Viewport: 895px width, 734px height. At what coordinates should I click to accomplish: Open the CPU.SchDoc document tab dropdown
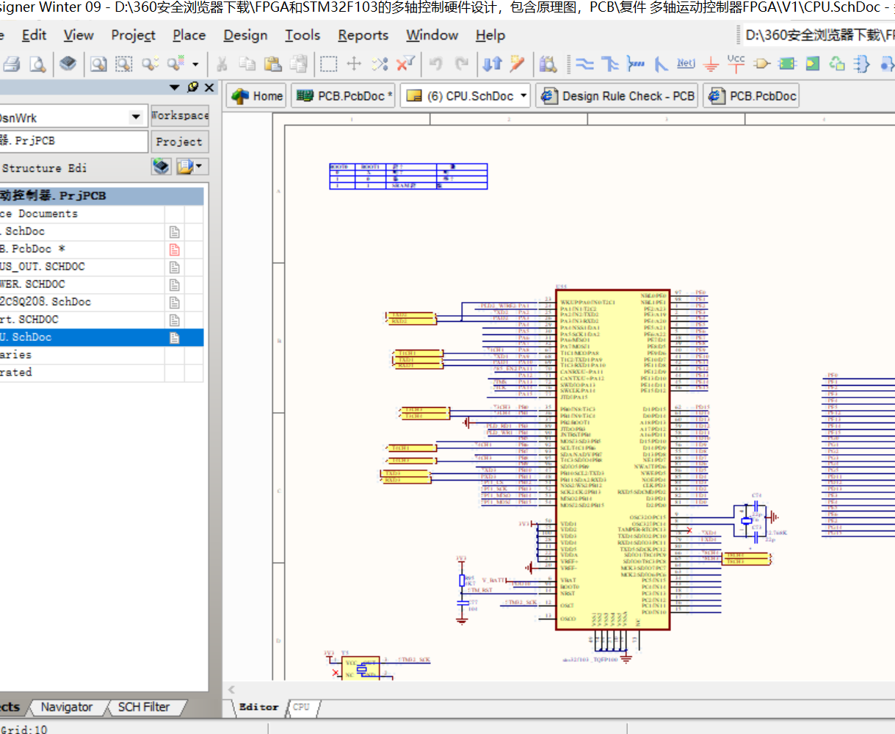click(x=523, y=96)
